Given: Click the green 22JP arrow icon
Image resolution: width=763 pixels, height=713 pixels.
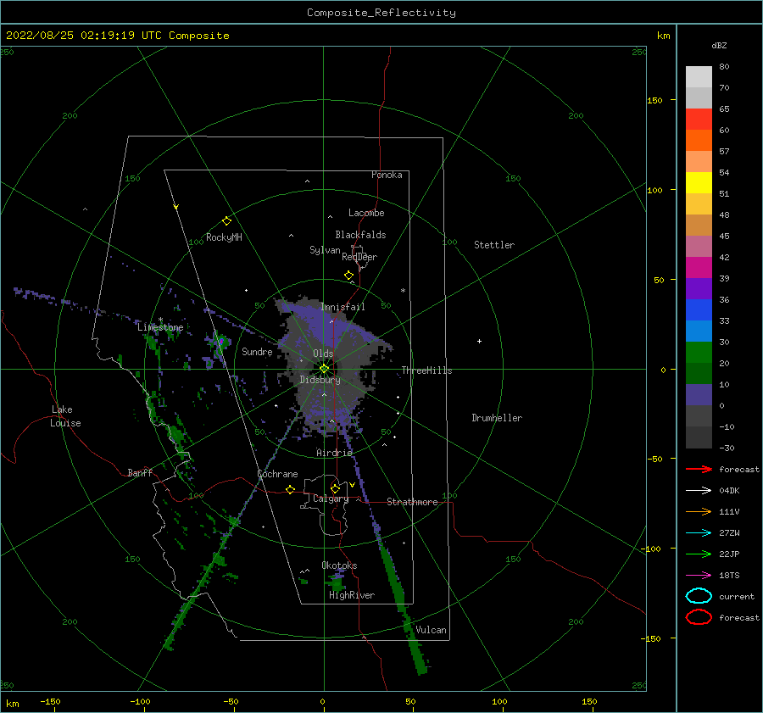Looking at the screenshot, I should point(699,554).
